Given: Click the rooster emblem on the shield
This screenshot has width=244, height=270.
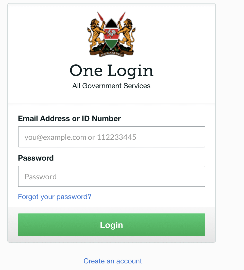Looking at the screenshot, I should pos(111,33).
